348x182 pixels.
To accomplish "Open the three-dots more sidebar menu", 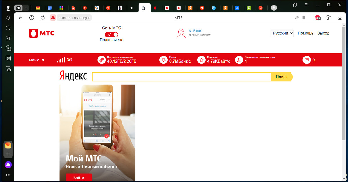I will click(8, 175).
